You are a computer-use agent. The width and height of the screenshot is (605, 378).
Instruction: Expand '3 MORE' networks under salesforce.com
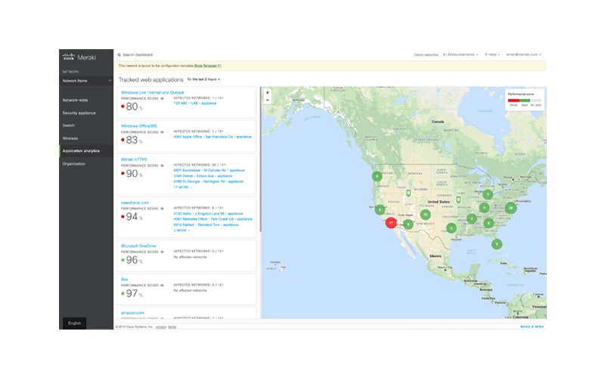[x=181, y=231]
